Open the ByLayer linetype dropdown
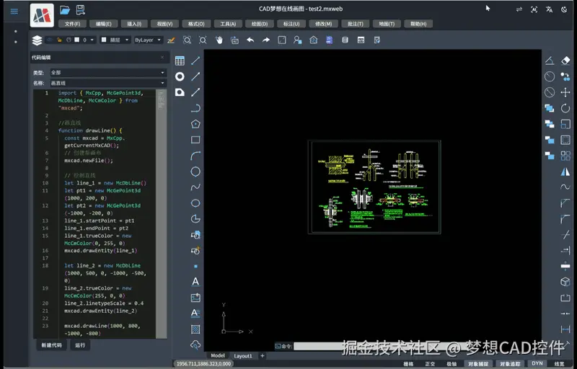The image size is (577, 369). tap(148, 40)
